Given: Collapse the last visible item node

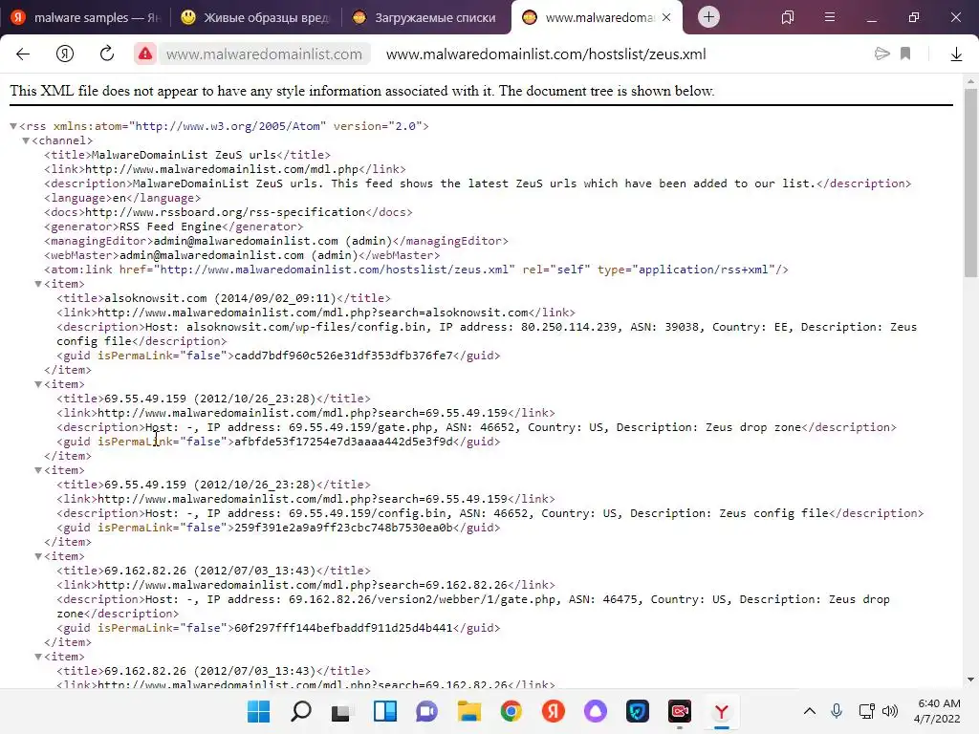Looking at the screenshot, I should click(38, 657).
